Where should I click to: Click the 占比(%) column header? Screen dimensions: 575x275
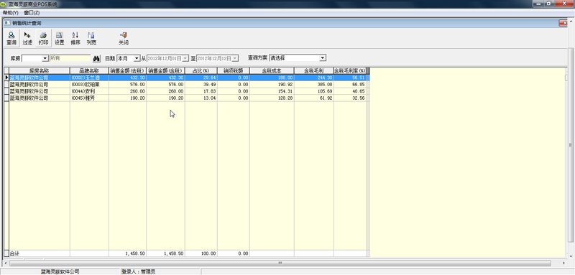201,70
